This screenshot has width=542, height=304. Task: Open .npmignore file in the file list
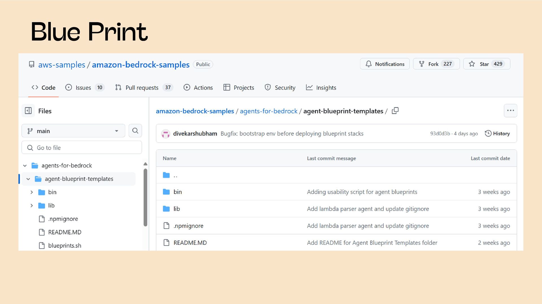tap(188, 226)
